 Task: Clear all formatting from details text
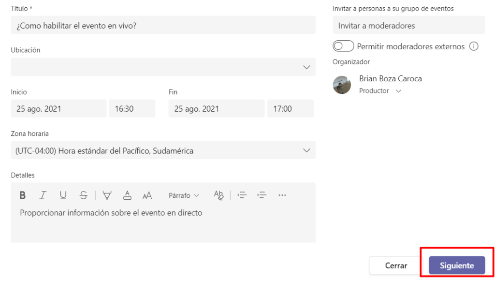(218, 195)
